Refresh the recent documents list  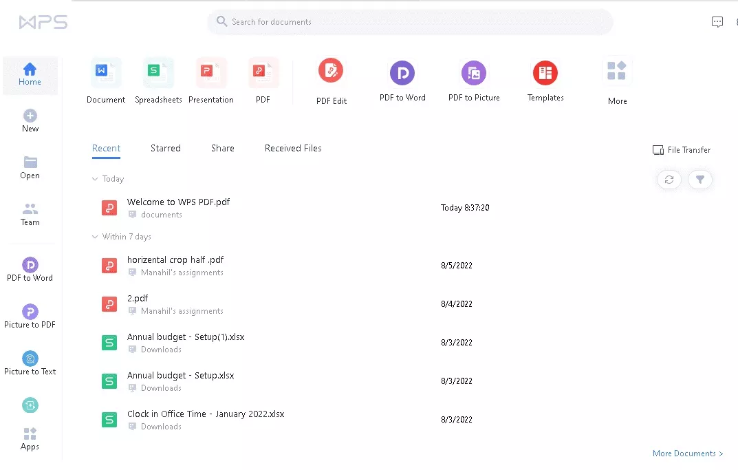coord(669,180)
